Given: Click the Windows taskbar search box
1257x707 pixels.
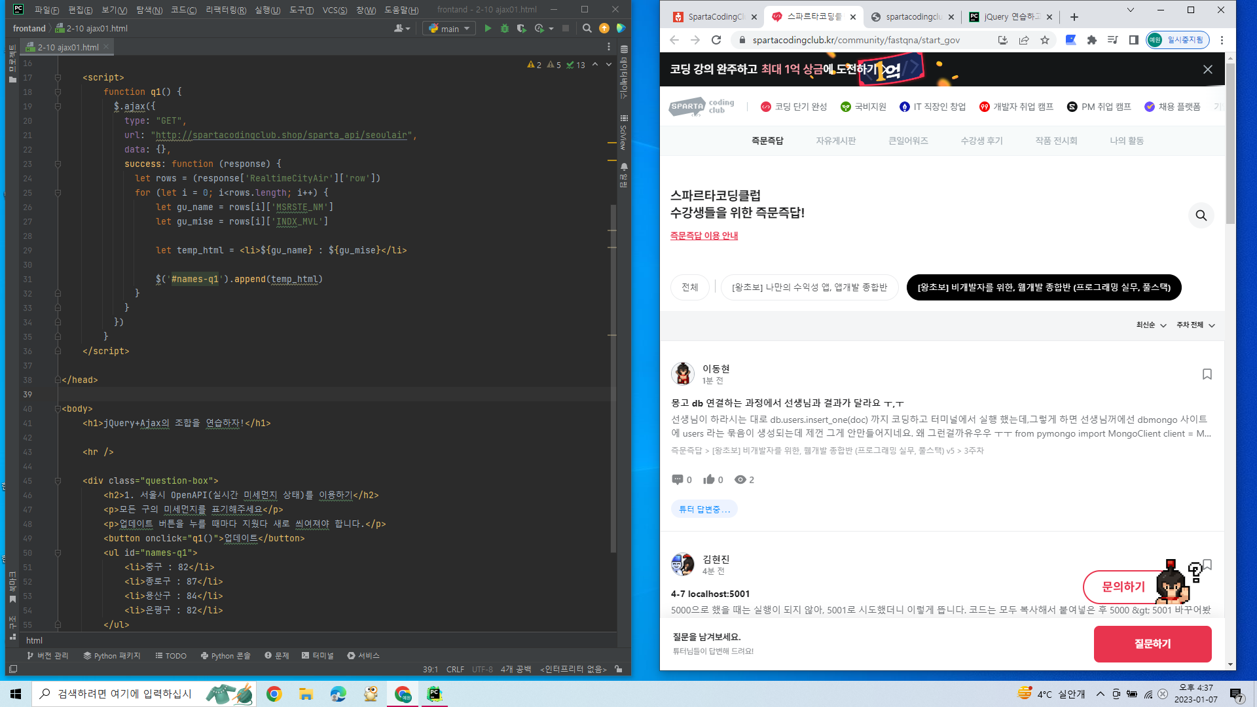Looking at the screenshot, I should click(143, 694).
